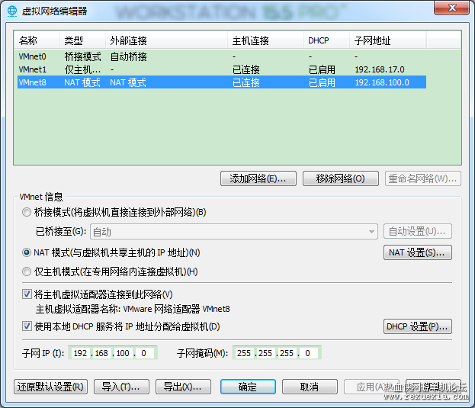Confirm with 确定 button
The image size is (475, 408).
coord(248,387)
